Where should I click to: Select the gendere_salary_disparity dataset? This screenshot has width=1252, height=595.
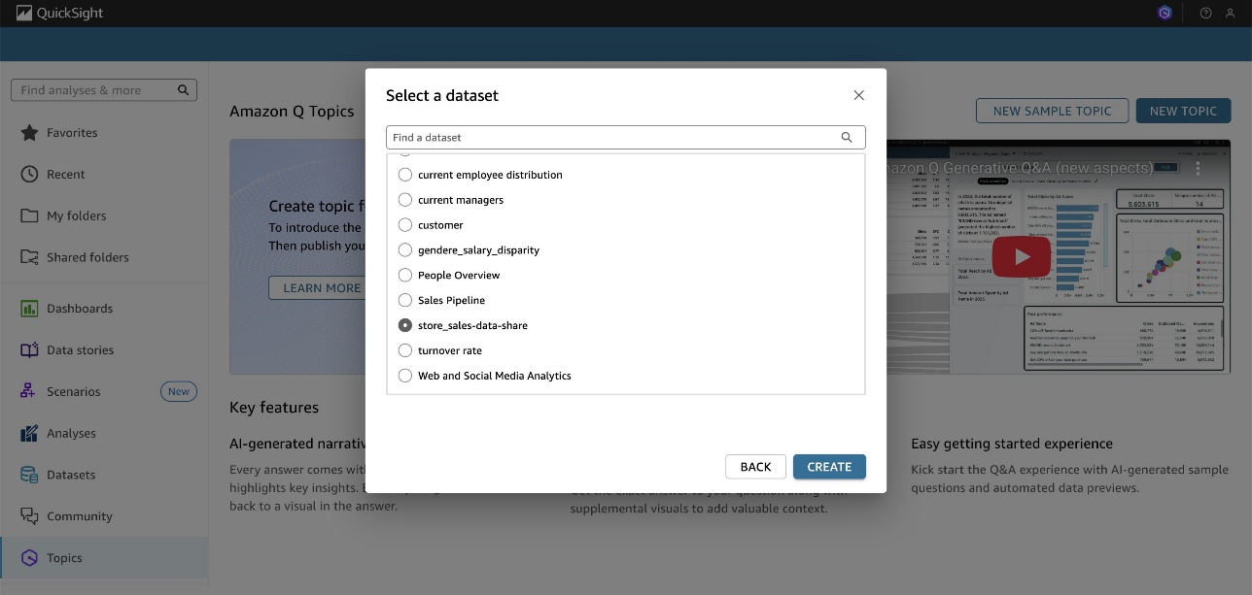[x=405, y=250]
